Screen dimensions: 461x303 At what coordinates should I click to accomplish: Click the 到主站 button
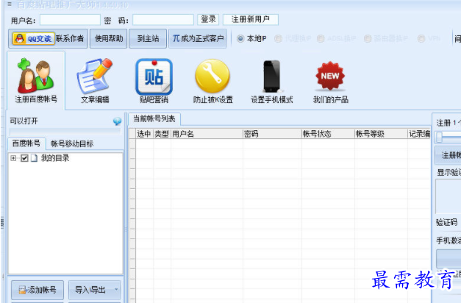pos(148,38)
